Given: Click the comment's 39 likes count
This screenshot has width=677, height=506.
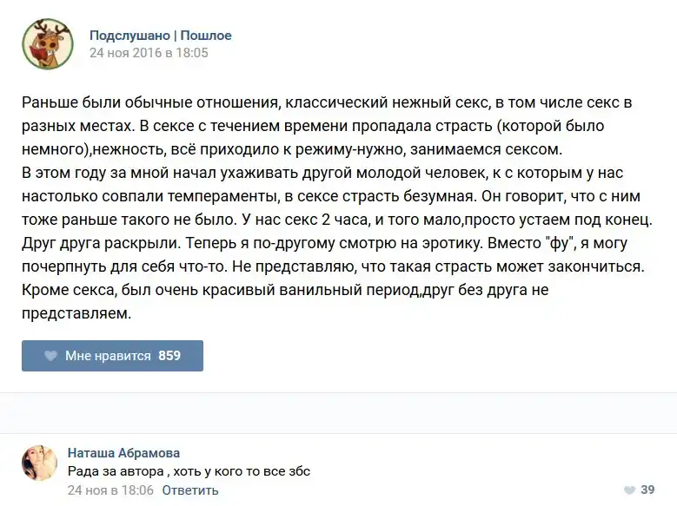Looking at the screenshot, I should [647, 490].
